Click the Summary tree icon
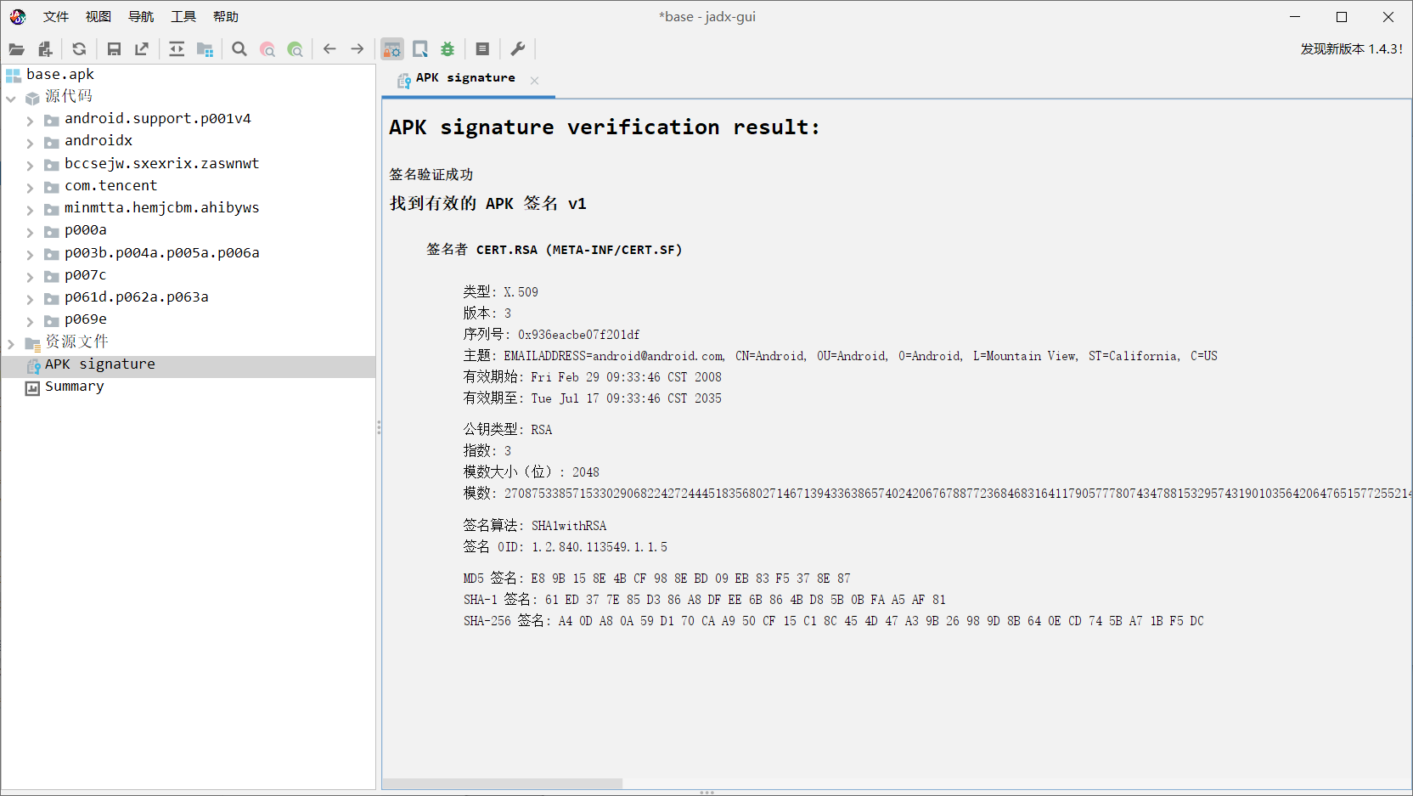Viewport: 1413px width, 796px height. (x=32, y=388)
